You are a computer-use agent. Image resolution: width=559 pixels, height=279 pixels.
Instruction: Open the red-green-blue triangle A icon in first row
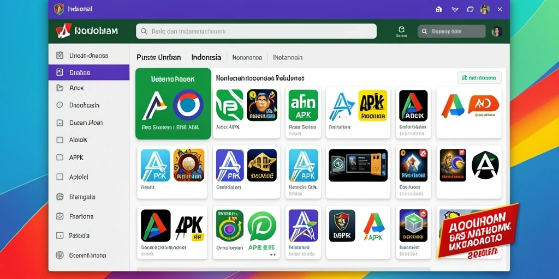click(x=453, y=106)
